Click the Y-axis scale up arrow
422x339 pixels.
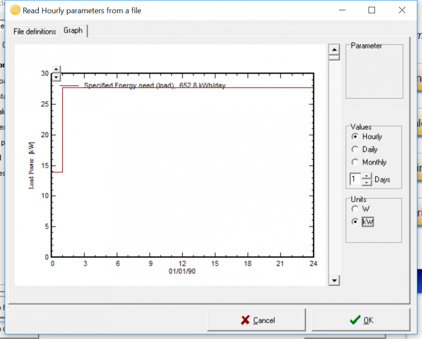coord(56,69)
